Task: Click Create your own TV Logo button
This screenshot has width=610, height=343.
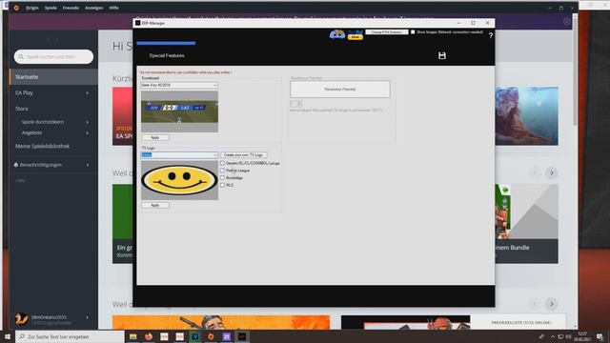Action: point(244,154)
